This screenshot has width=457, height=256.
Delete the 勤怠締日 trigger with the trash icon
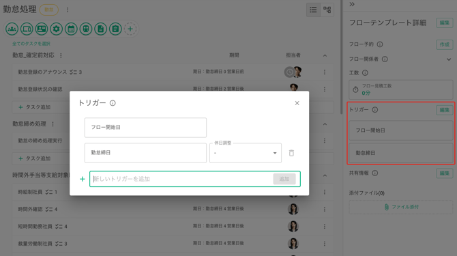click(291, 153)
